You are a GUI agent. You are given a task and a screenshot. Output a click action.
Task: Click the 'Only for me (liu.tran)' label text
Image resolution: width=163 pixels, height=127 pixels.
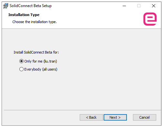tap(41, 61)
